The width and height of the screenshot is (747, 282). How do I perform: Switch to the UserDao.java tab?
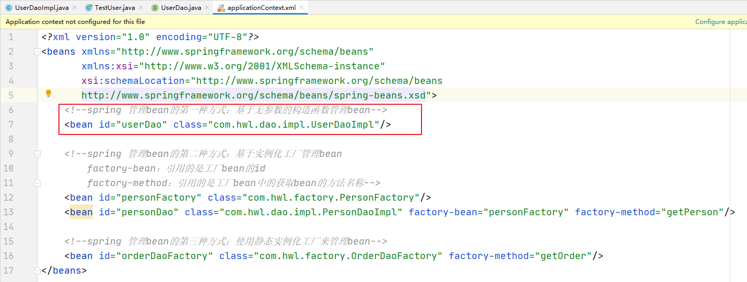click(x=181, y=8)
